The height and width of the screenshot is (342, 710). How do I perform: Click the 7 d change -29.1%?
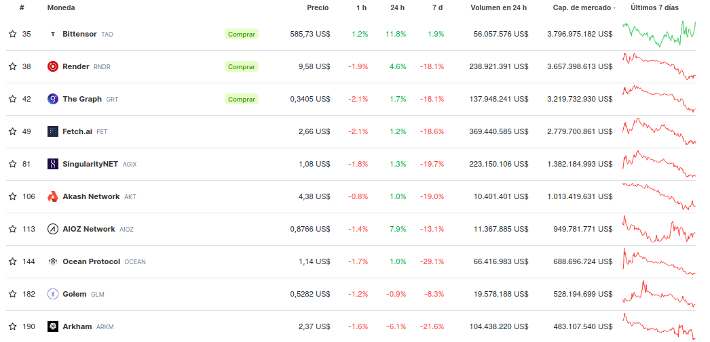tap(432, 261)
